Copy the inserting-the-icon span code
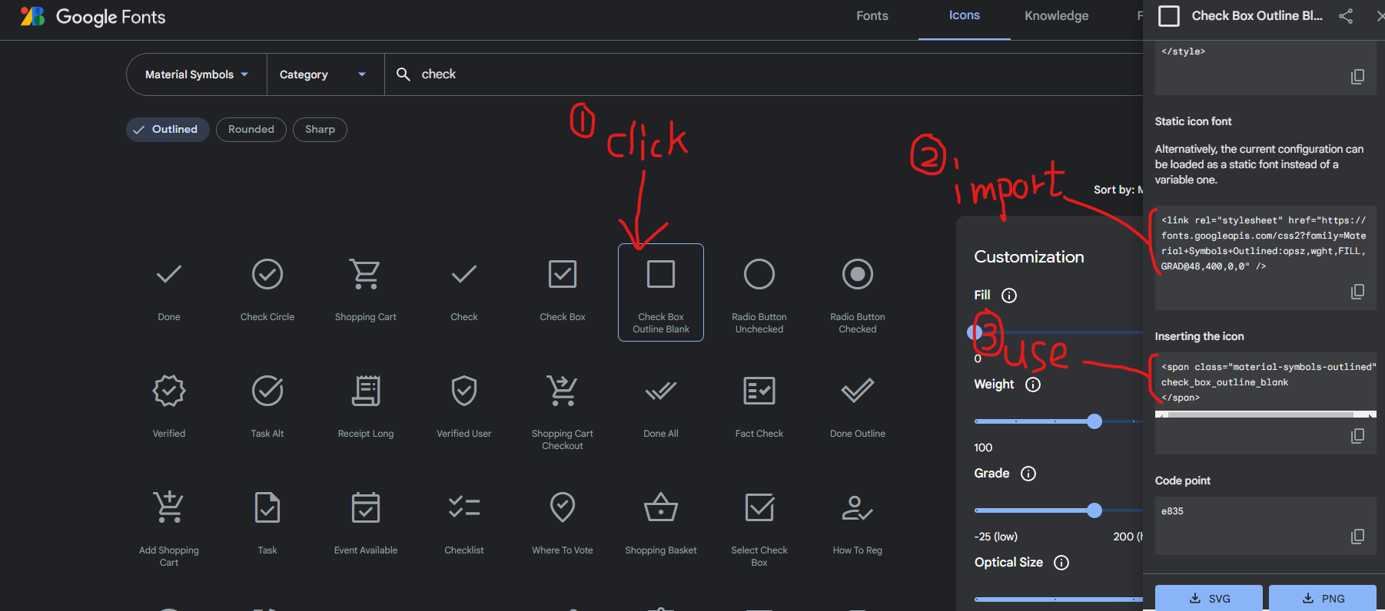The image size is (1385, 611). [1357, 436]
